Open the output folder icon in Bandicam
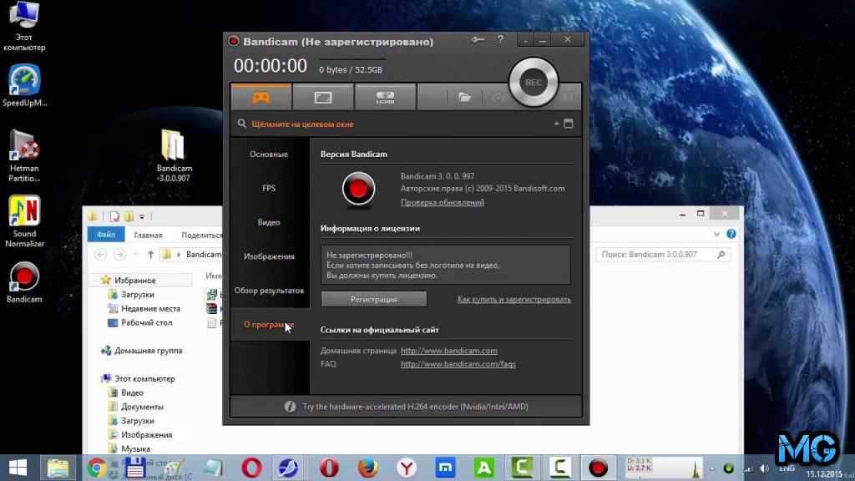Image resolution: width=855 pixels, height=481 pixels. [x=464, y=97]
